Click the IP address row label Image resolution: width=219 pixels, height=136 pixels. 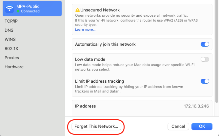[86, 106]
